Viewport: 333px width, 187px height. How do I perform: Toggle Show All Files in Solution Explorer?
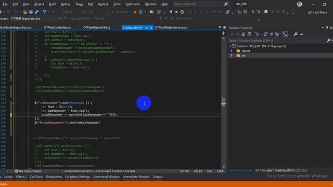(x=277, y=34)
